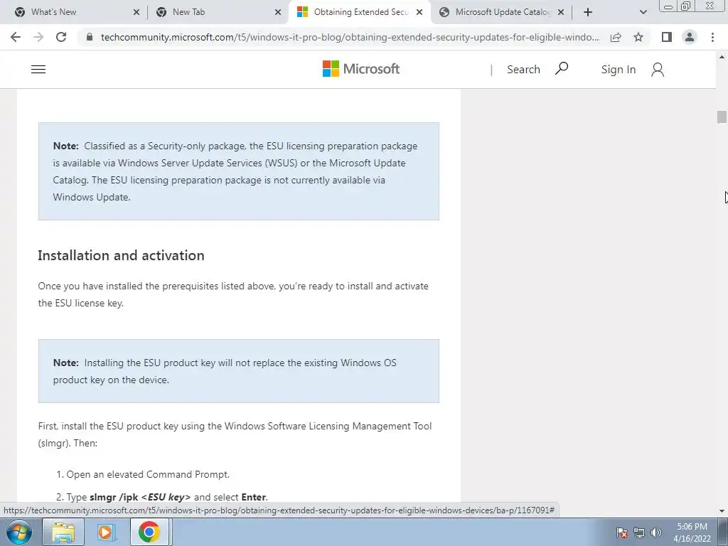
Task: Click the share page icon in address bar
Action: coord(616,37)
